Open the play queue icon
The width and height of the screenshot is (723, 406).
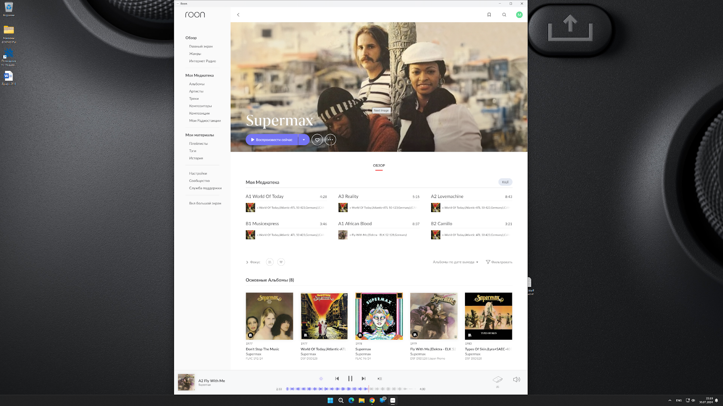[x=380, y=379]
